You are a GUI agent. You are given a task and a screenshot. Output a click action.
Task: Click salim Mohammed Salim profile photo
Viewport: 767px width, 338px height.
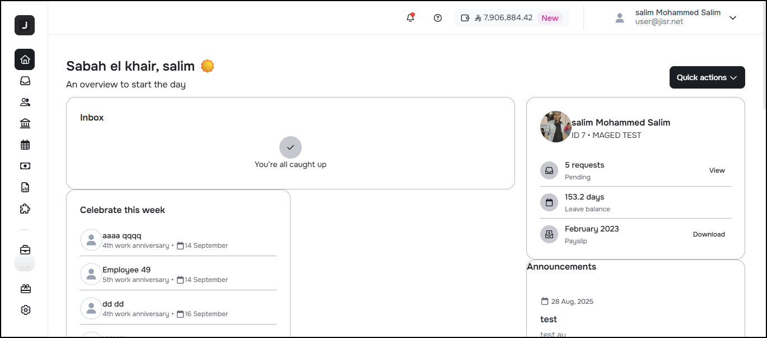click(x=555, y=127)
